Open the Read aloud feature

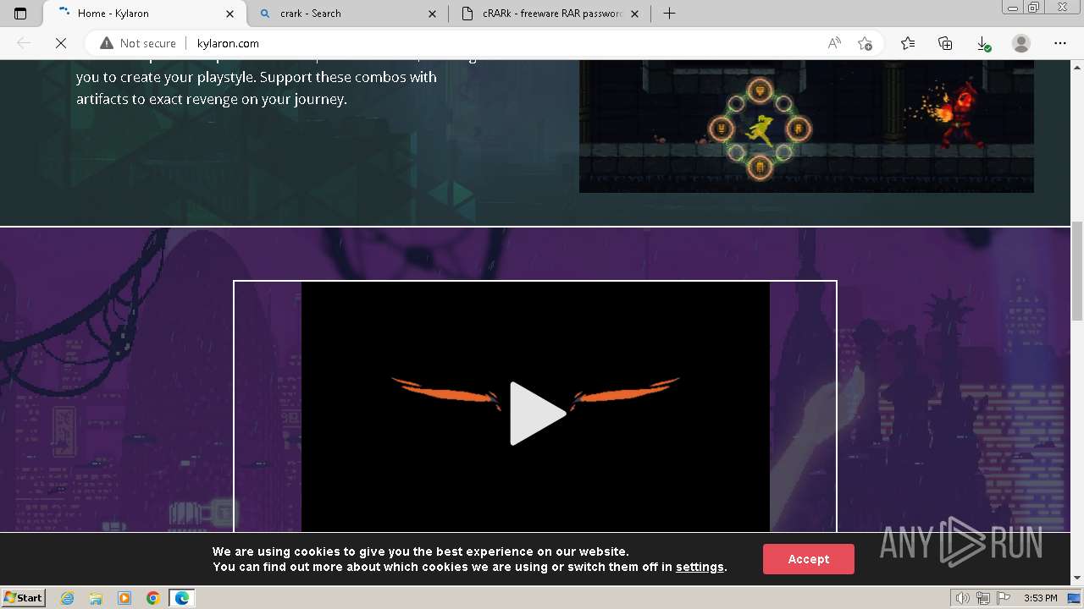coord(834,43)
